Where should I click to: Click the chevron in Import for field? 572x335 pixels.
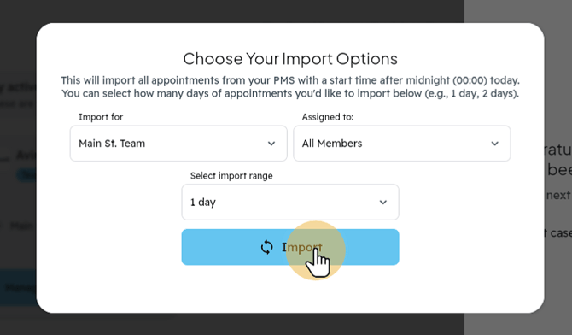coord(271,144)
